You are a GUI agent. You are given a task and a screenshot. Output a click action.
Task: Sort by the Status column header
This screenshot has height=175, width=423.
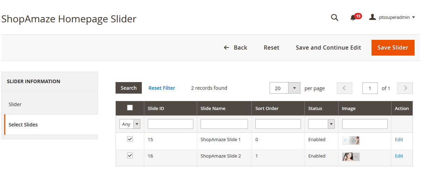(x=321, y=108)
